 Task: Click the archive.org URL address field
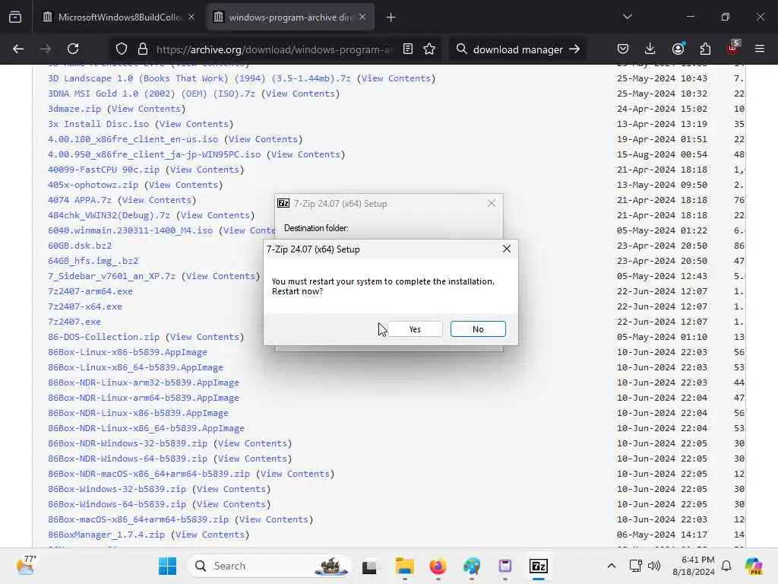pos(274,49)
